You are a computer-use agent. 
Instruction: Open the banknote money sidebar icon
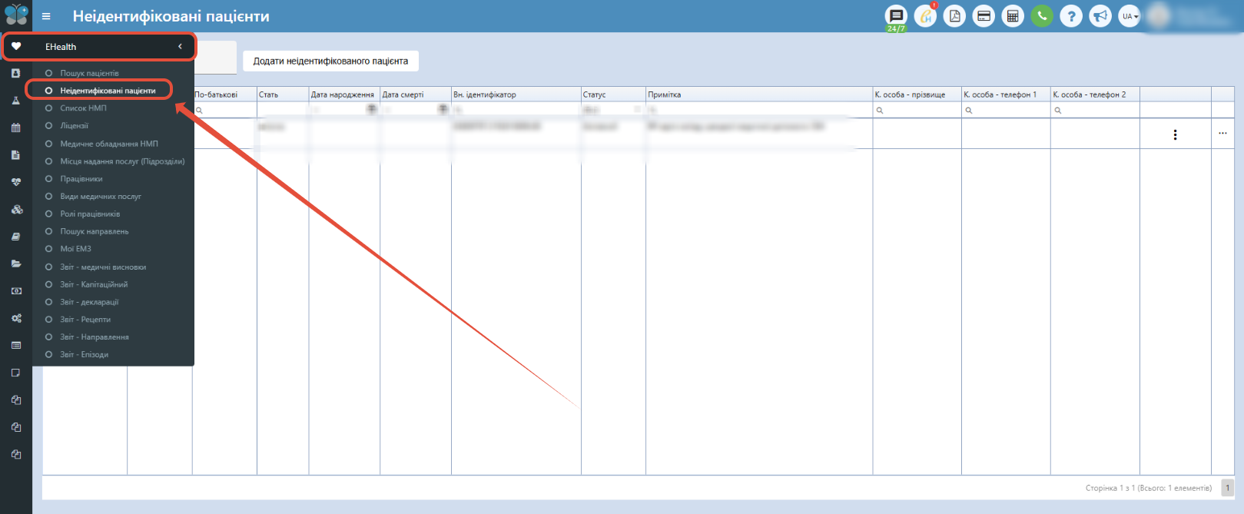(16, 291)
